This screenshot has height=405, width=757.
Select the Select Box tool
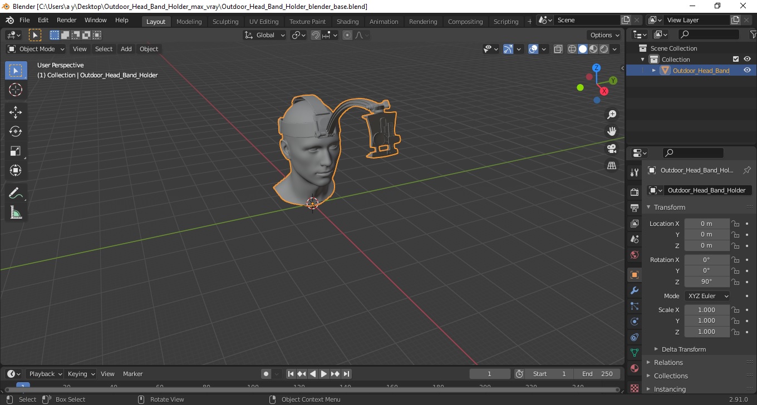coord(16,70)
